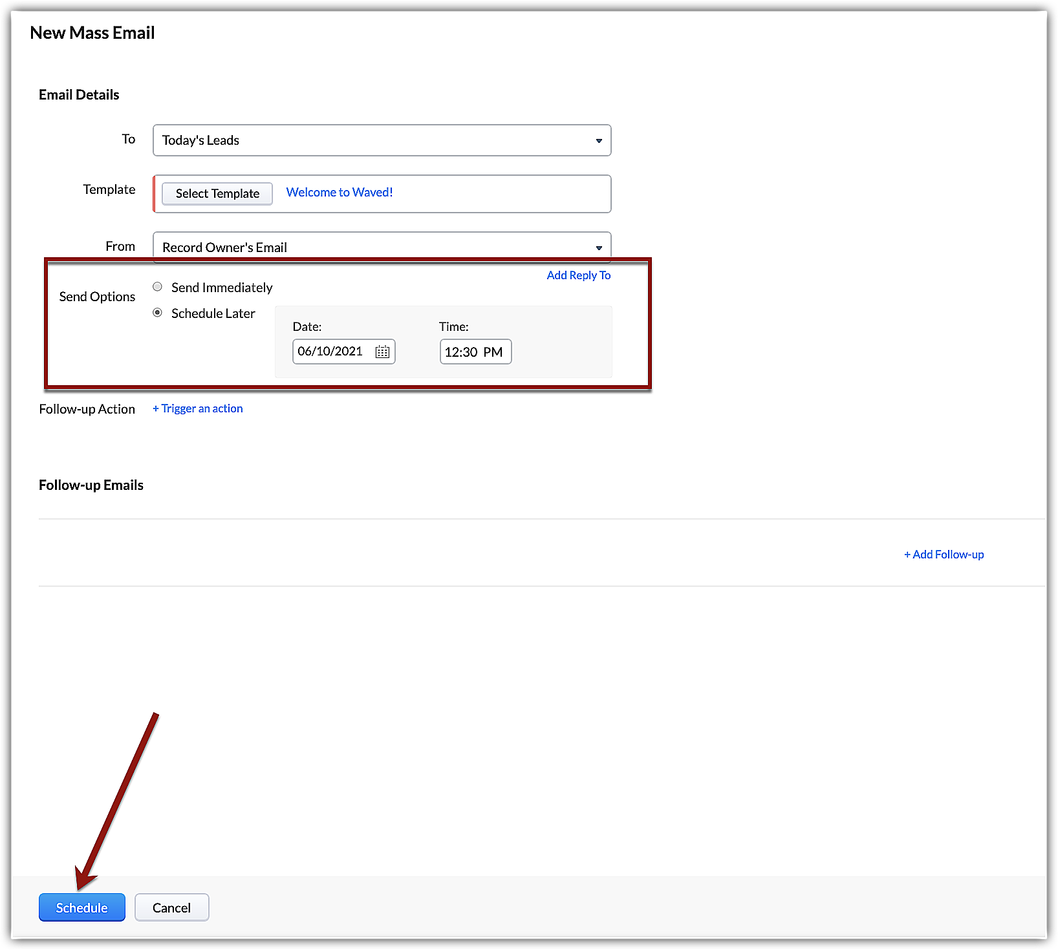The width and height of the screenshot is (1058, 950).
Task: Click the PM part of the time field
Action: click(x=493, y=352)
